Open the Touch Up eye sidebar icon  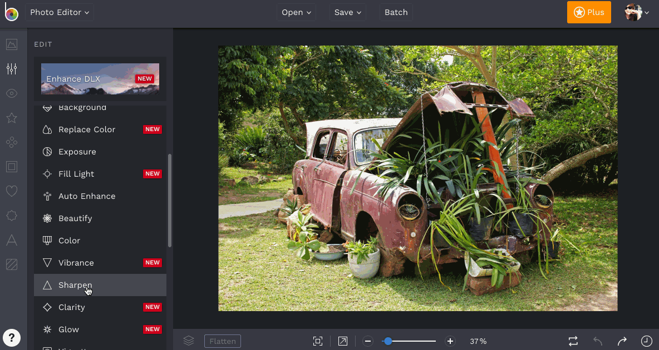point(12,93)
